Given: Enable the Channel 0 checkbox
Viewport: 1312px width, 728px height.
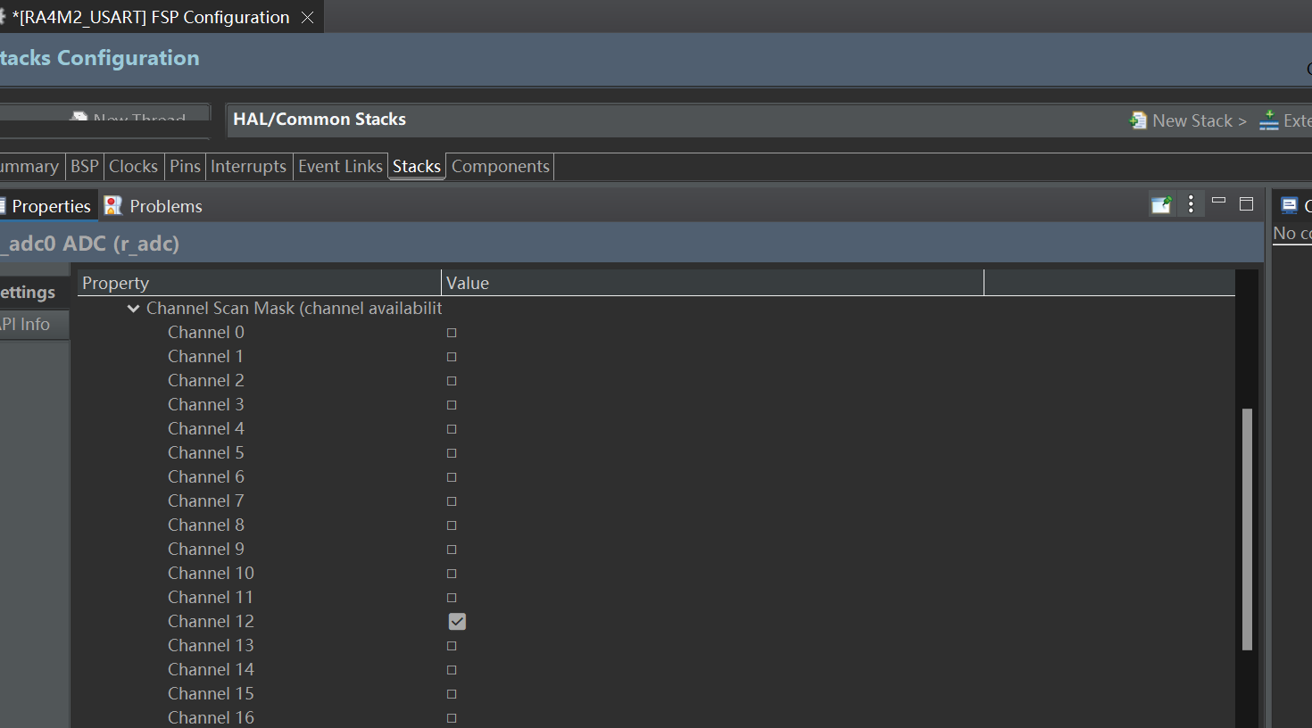Looking at the screenshot, I should [452, 333].
